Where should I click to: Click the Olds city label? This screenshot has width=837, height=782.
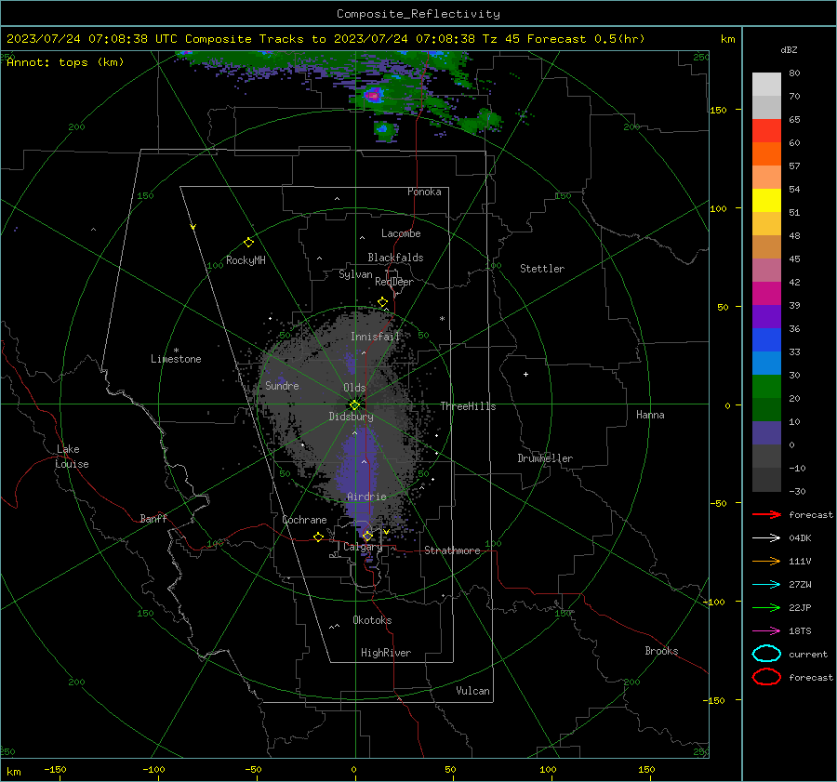pyautogui.click(x=354, y=388)
